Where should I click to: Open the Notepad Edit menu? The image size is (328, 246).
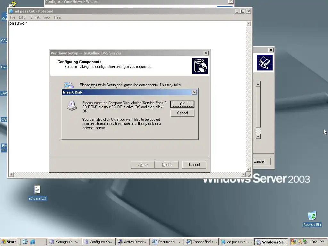pyautogui.click(x=22, y=17)
